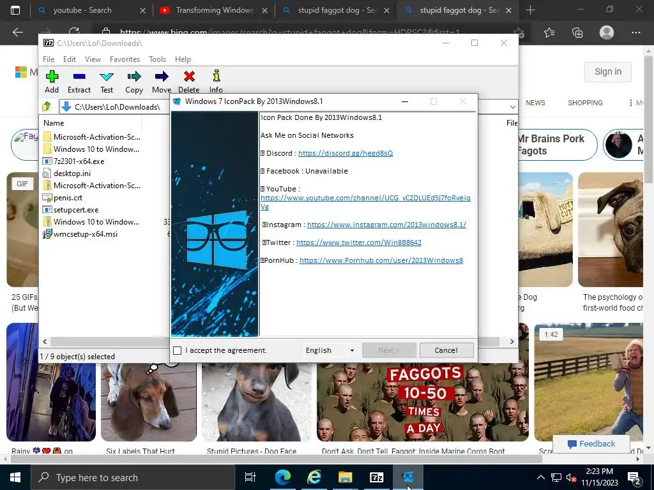
Task: Choose the Copy tool in 7-Zip
Action: click(134, 82)
